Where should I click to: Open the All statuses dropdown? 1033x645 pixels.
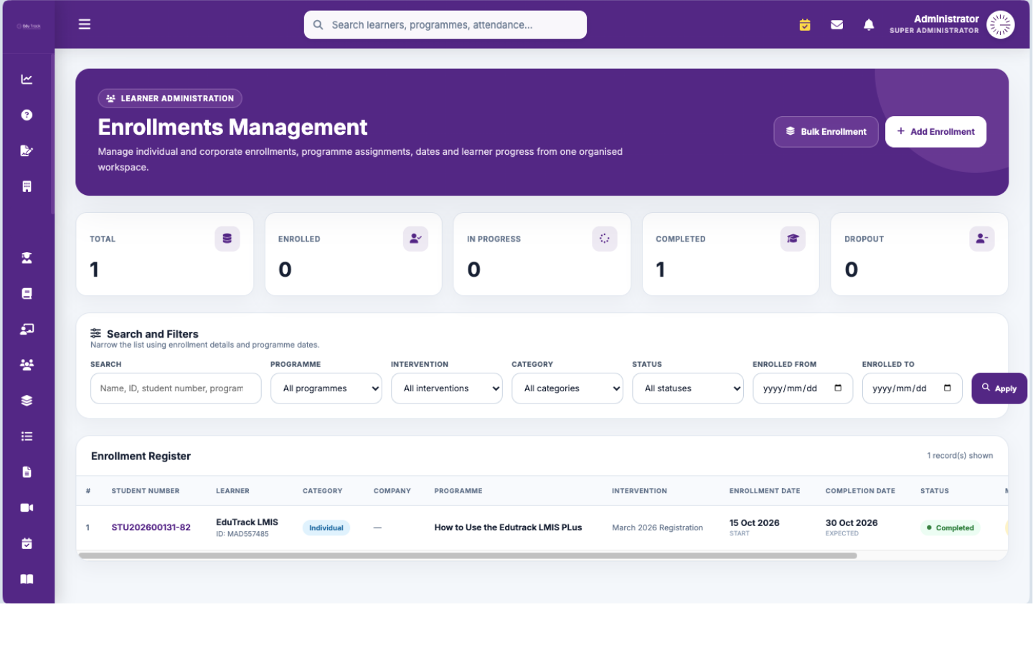[688, 388]
